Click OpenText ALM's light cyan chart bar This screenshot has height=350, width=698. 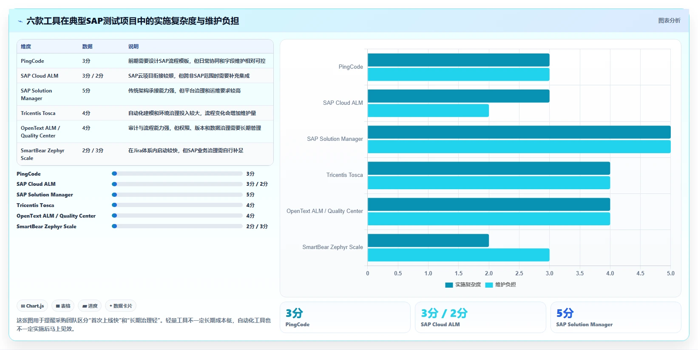pyautogui.click(x=489, y=218)
